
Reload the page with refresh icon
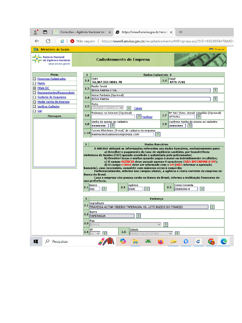tap(48, 41)
